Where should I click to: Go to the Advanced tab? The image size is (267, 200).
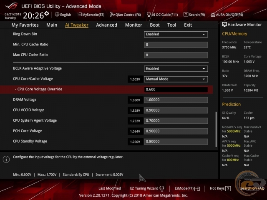pos(107,25)
